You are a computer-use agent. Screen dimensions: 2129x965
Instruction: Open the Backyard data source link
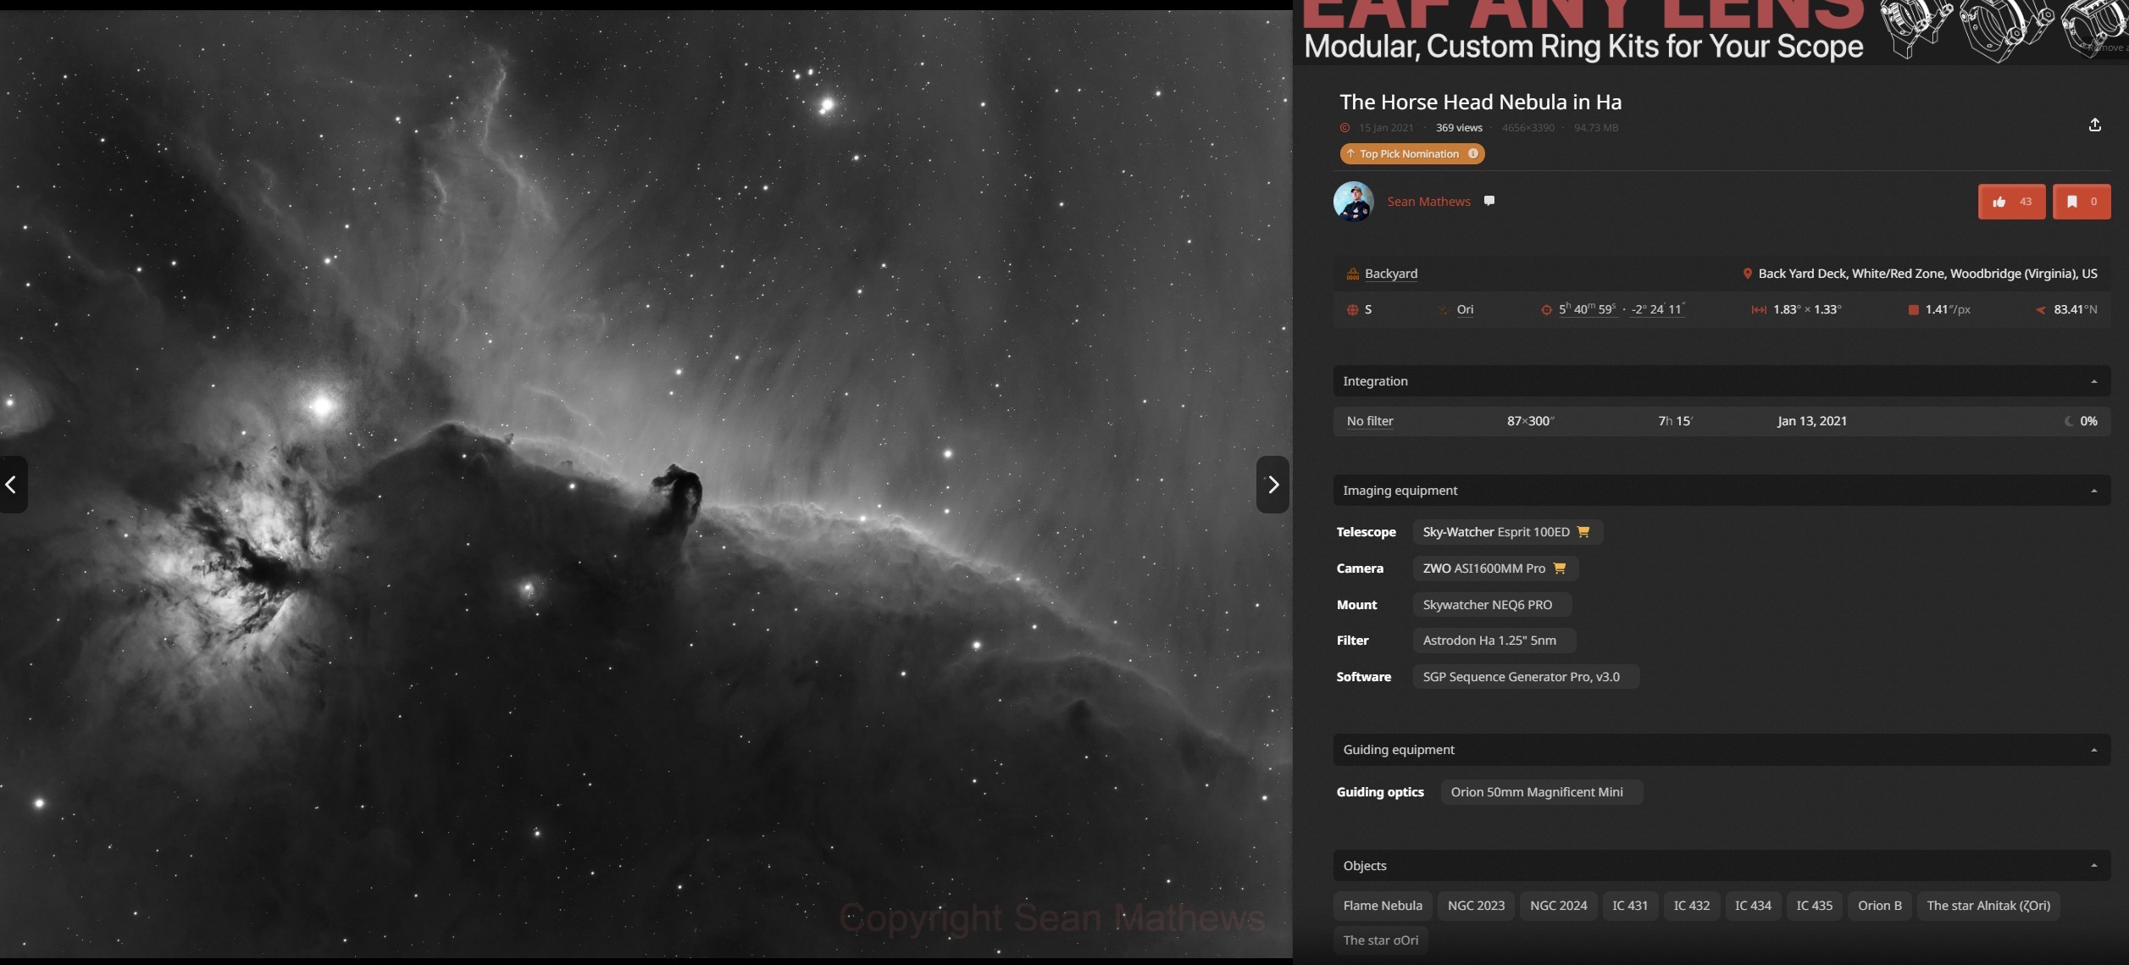point(1390,274)
